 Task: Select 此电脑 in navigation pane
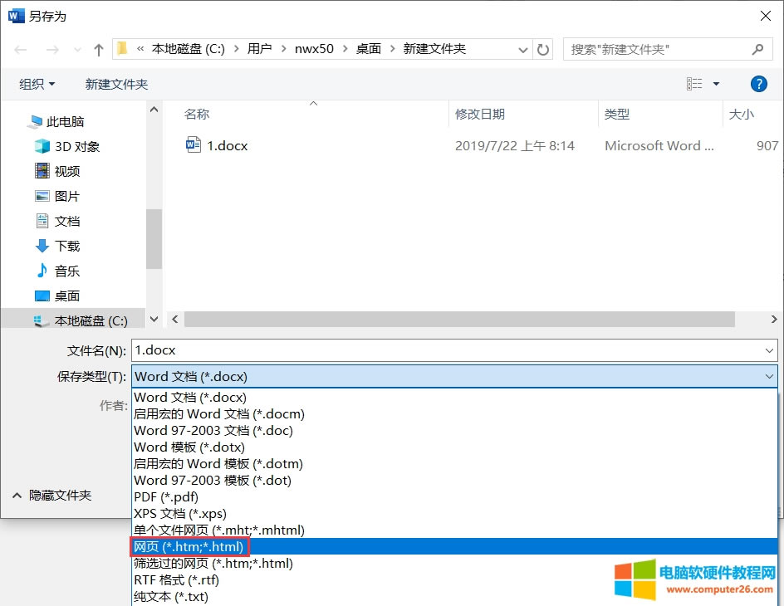[x=57, y=121]
